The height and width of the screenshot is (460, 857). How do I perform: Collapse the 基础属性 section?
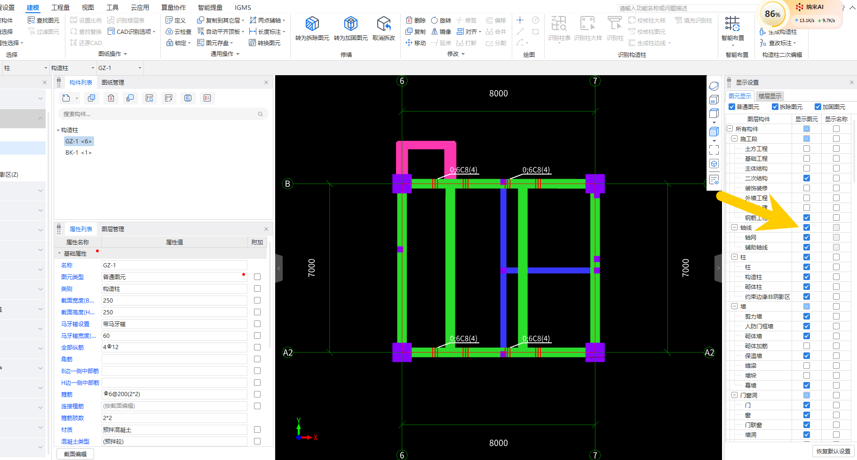[59, 253]
